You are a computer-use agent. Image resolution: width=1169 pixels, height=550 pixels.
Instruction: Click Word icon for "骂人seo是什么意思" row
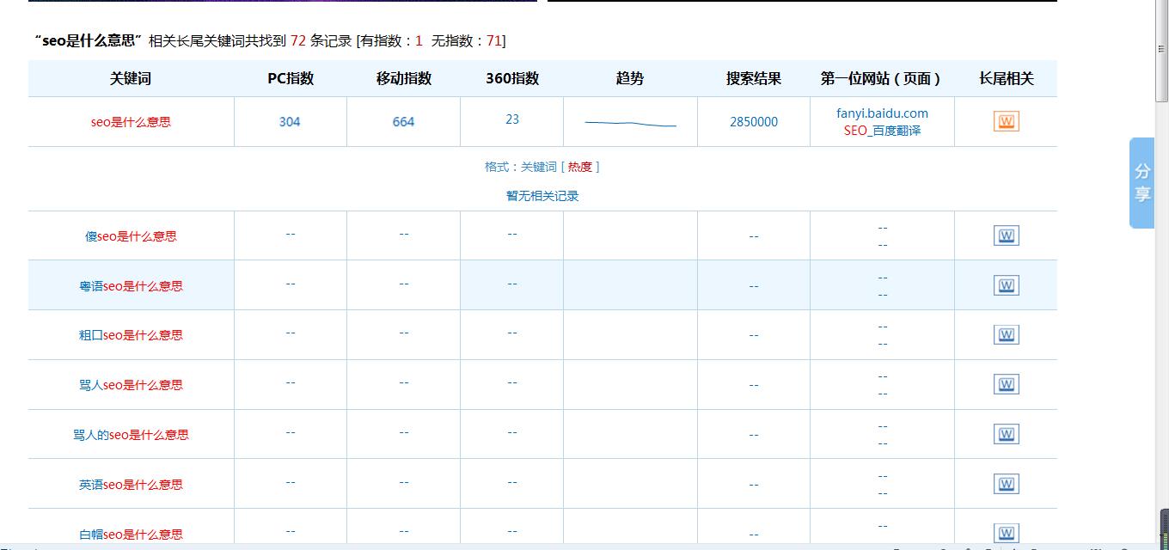click(x=1006, y=384)
